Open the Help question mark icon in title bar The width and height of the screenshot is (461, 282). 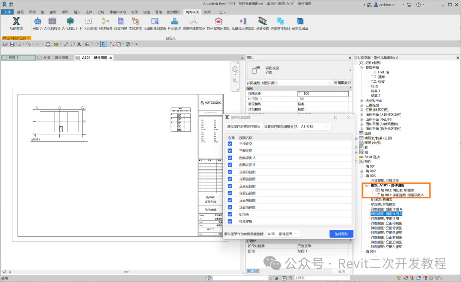[x=419, y=5]
